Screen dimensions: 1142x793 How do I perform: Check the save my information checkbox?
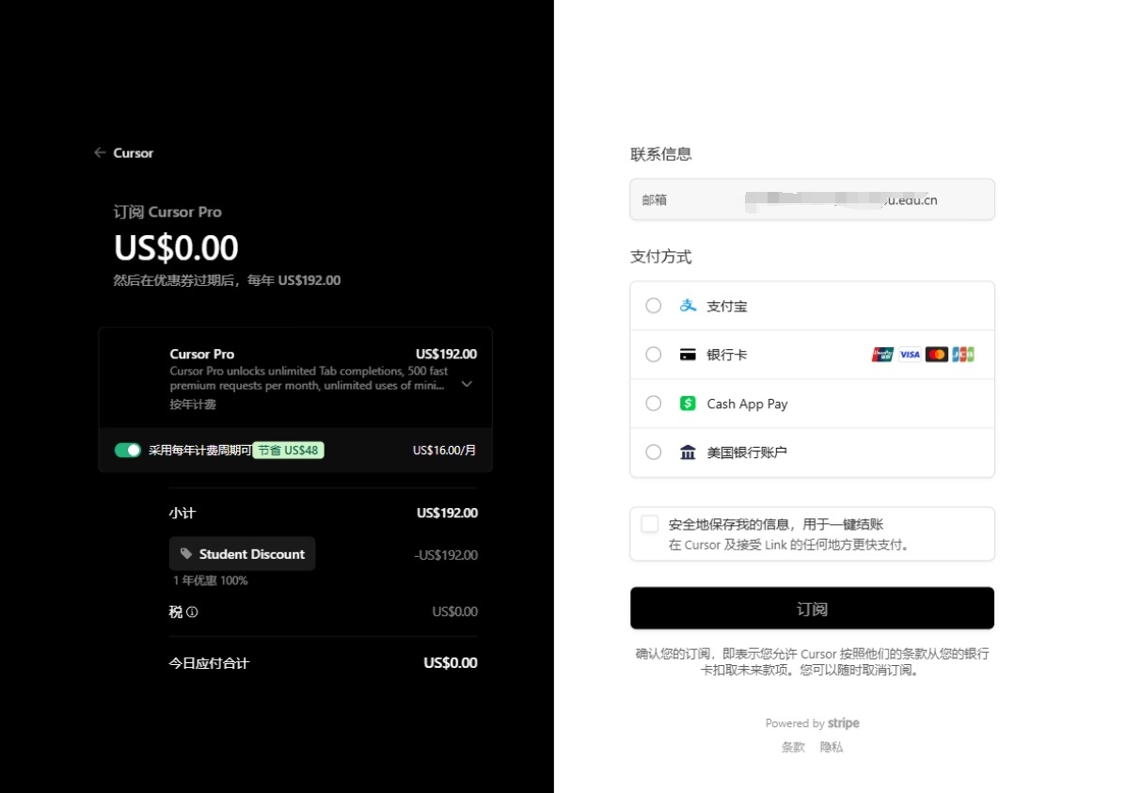click(x=650, y=525)
